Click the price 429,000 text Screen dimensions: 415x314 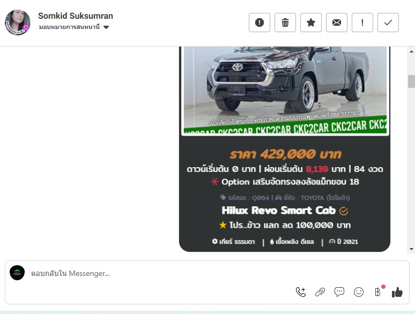pos(285,154)
